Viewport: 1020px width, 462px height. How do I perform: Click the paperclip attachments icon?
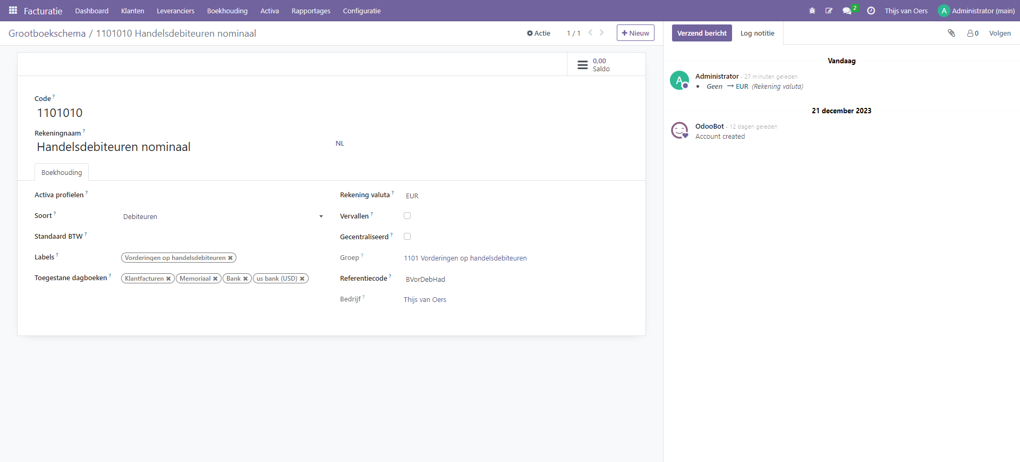951,33
